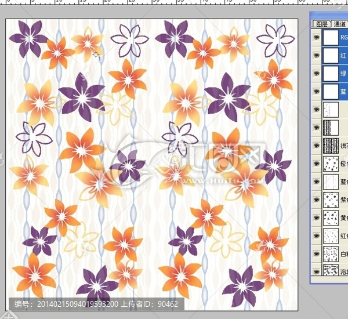Select the 红色 spot channel thumbnail
The height and width of the screenshot is (319, 348).
click(x=331, y=235)
